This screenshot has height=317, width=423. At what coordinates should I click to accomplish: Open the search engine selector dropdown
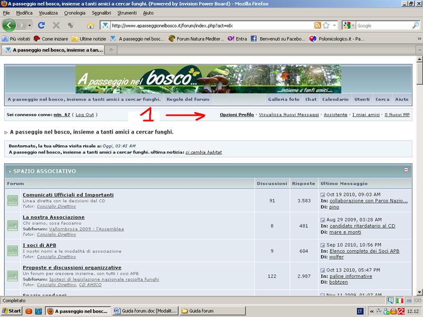353,25
